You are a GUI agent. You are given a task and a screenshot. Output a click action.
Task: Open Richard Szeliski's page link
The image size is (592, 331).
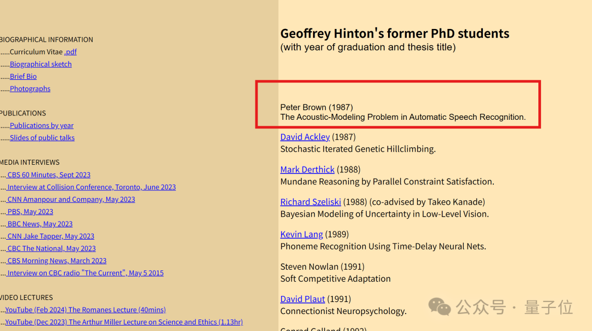click(310, 202)
